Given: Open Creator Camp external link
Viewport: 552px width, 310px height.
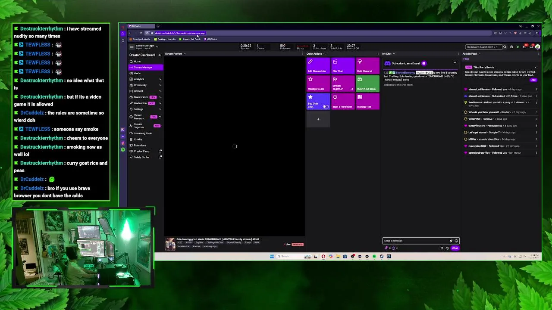Looking at the screenshot, I should coord(145,151).
